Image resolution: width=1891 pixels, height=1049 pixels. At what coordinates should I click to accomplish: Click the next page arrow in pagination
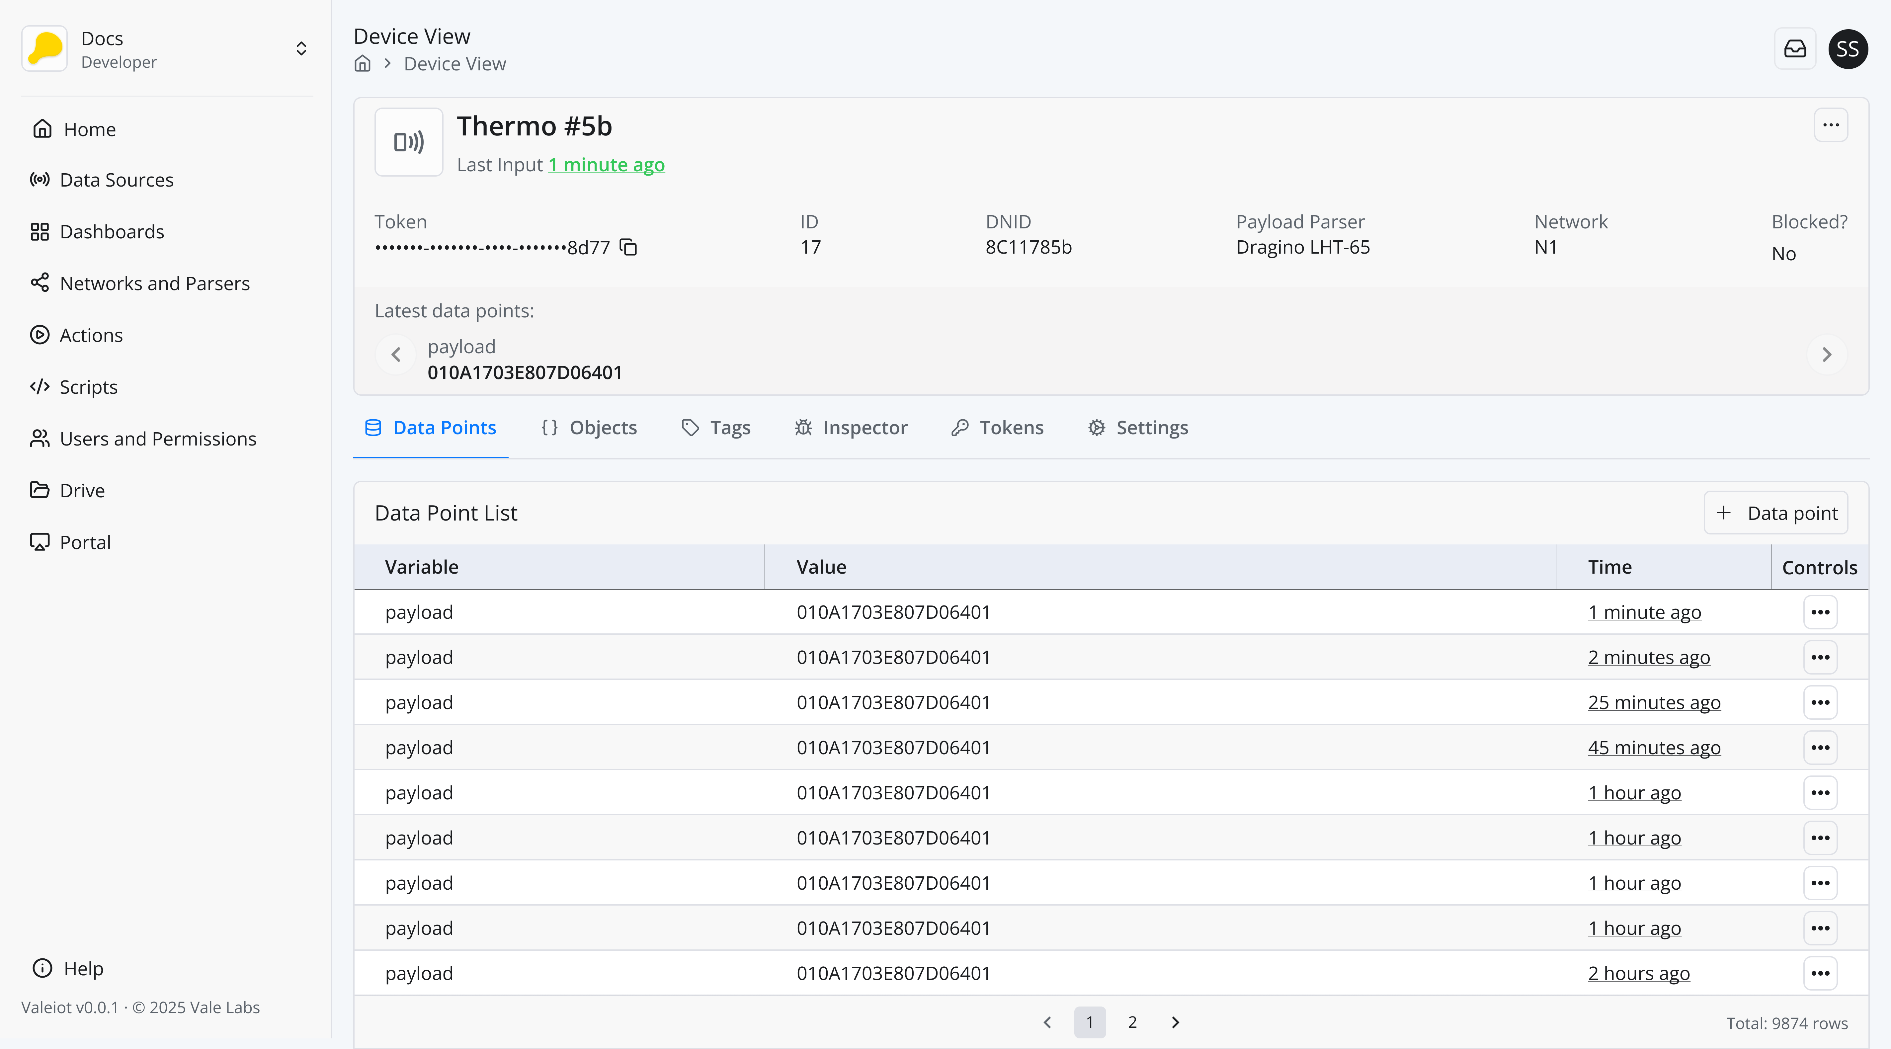tap(1175, 1022)
